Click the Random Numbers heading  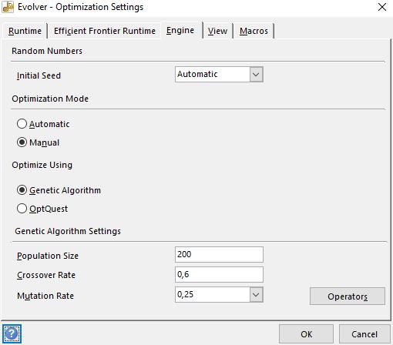[47, 51]
